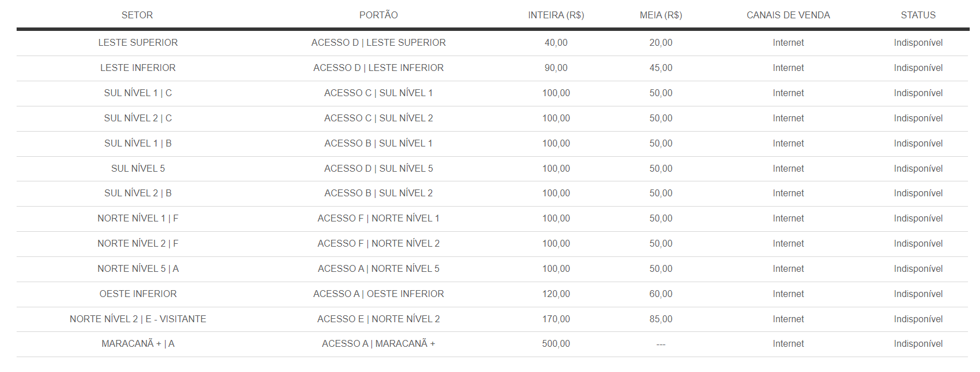
Task: Select NORTE NÍVEL 5 | A sector
Action: coord(138,268)
